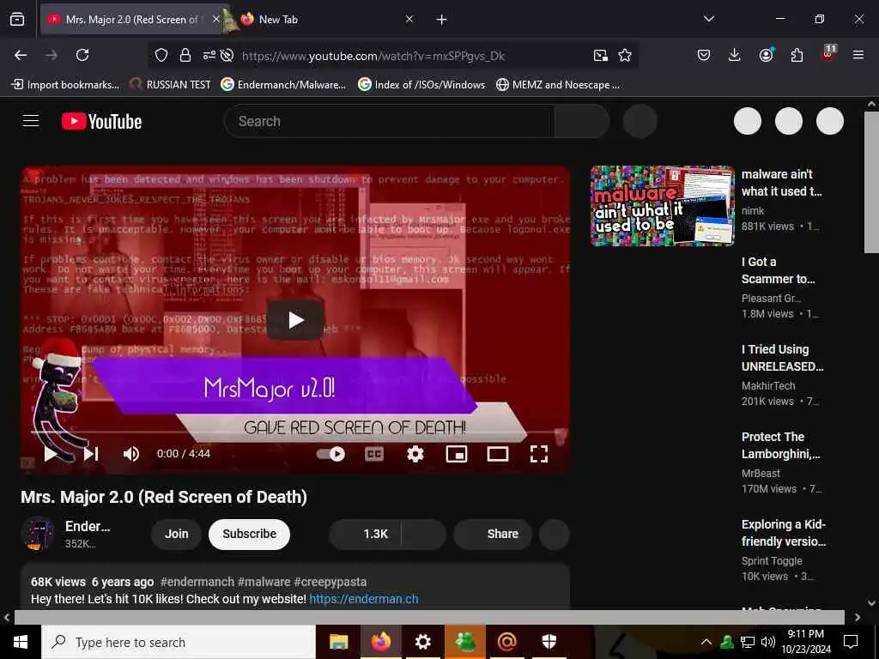Click the address bar URL

(x=373, y=56)
